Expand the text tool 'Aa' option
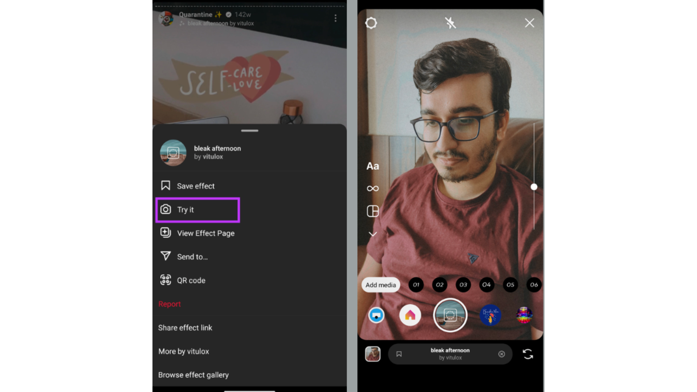This screenshot has height=392, width=697. 373,166
